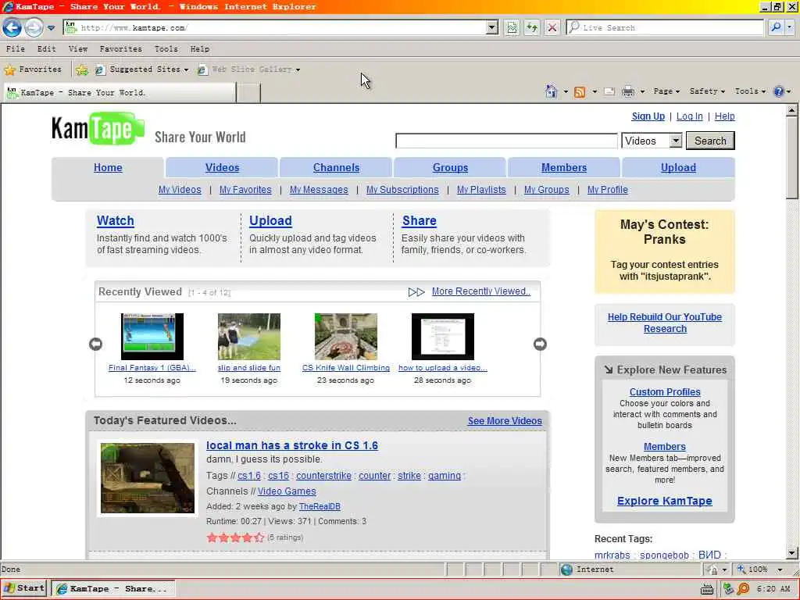Viewport: 800px width, 600px height.
Task: Open a new blank tab
Action: [x=248, y=94]
